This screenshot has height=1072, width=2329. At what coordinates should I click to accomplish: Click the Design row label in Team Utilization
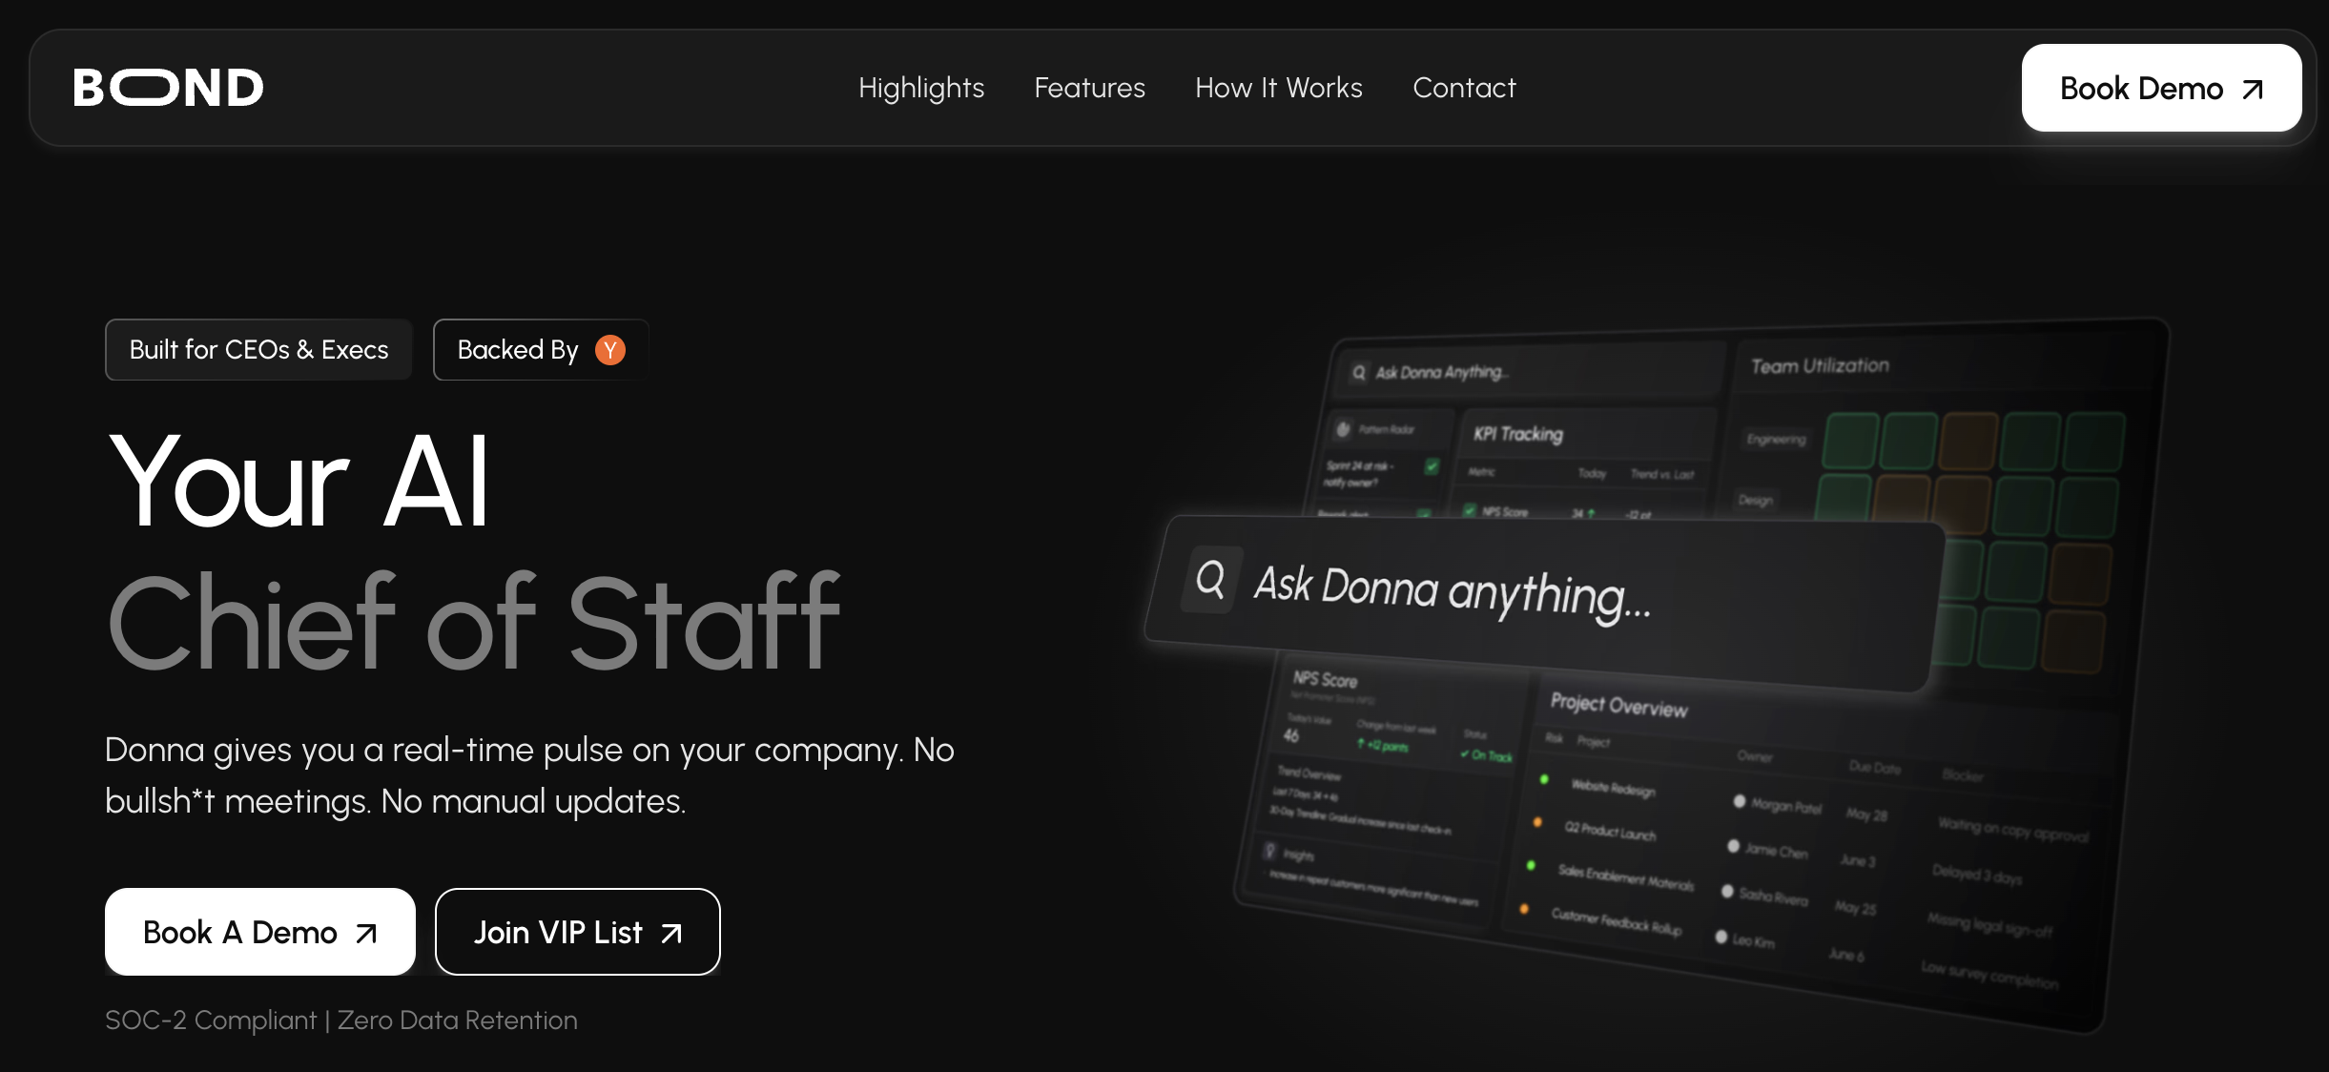point(1755,500)
